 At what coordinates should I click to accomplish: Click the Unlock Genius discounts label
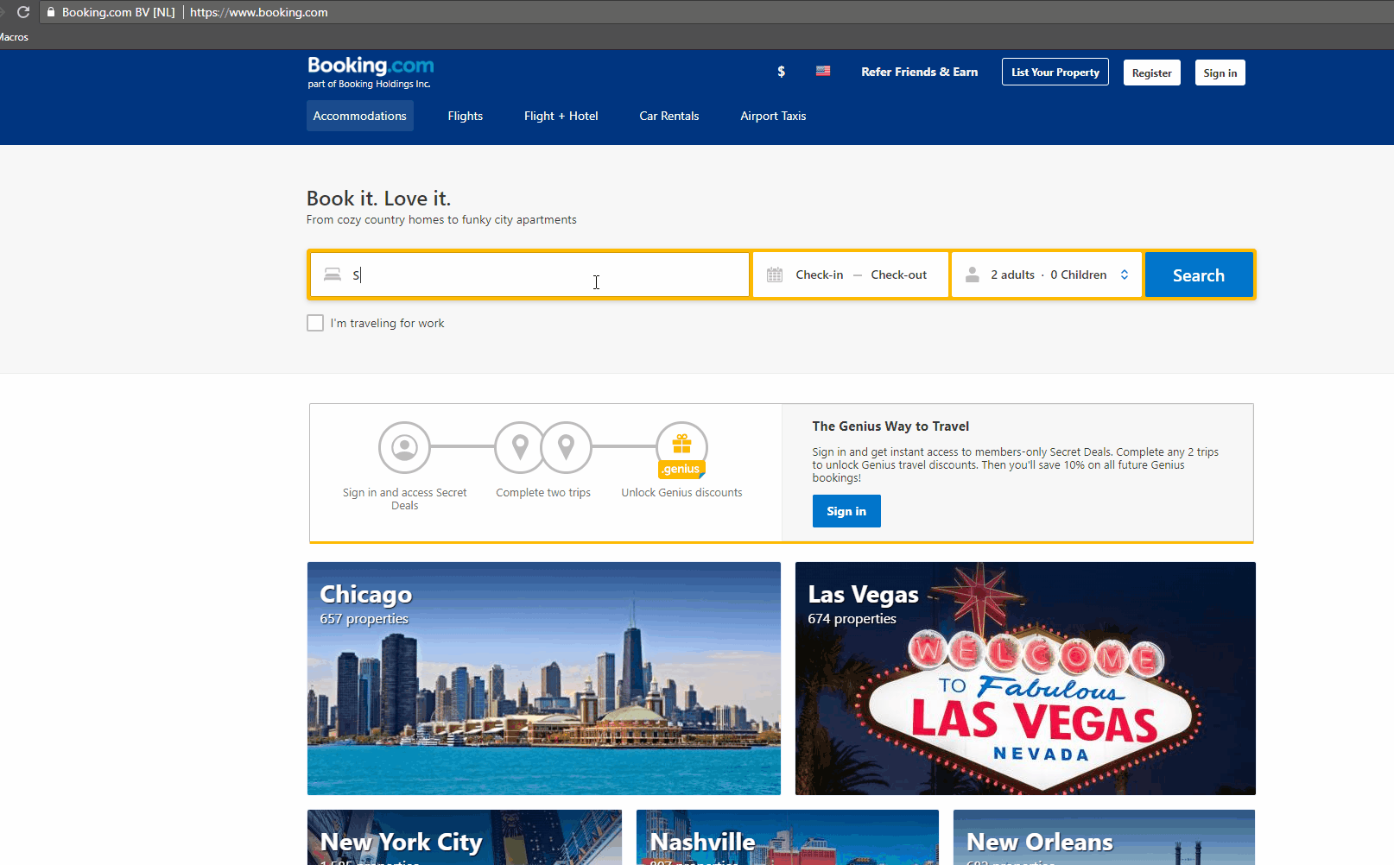point(681,492)
